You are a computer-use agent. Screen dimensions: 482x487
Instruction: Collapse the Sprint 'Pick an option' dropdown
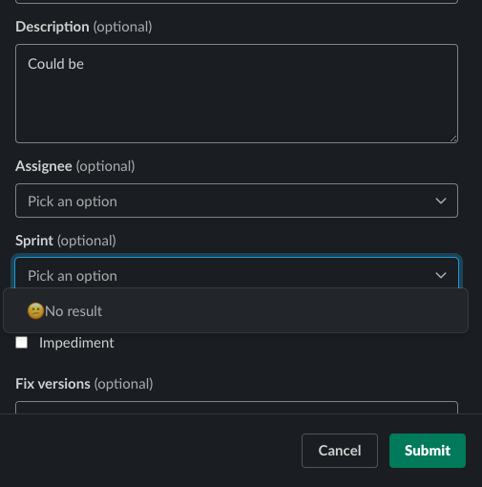coord(237,274)
